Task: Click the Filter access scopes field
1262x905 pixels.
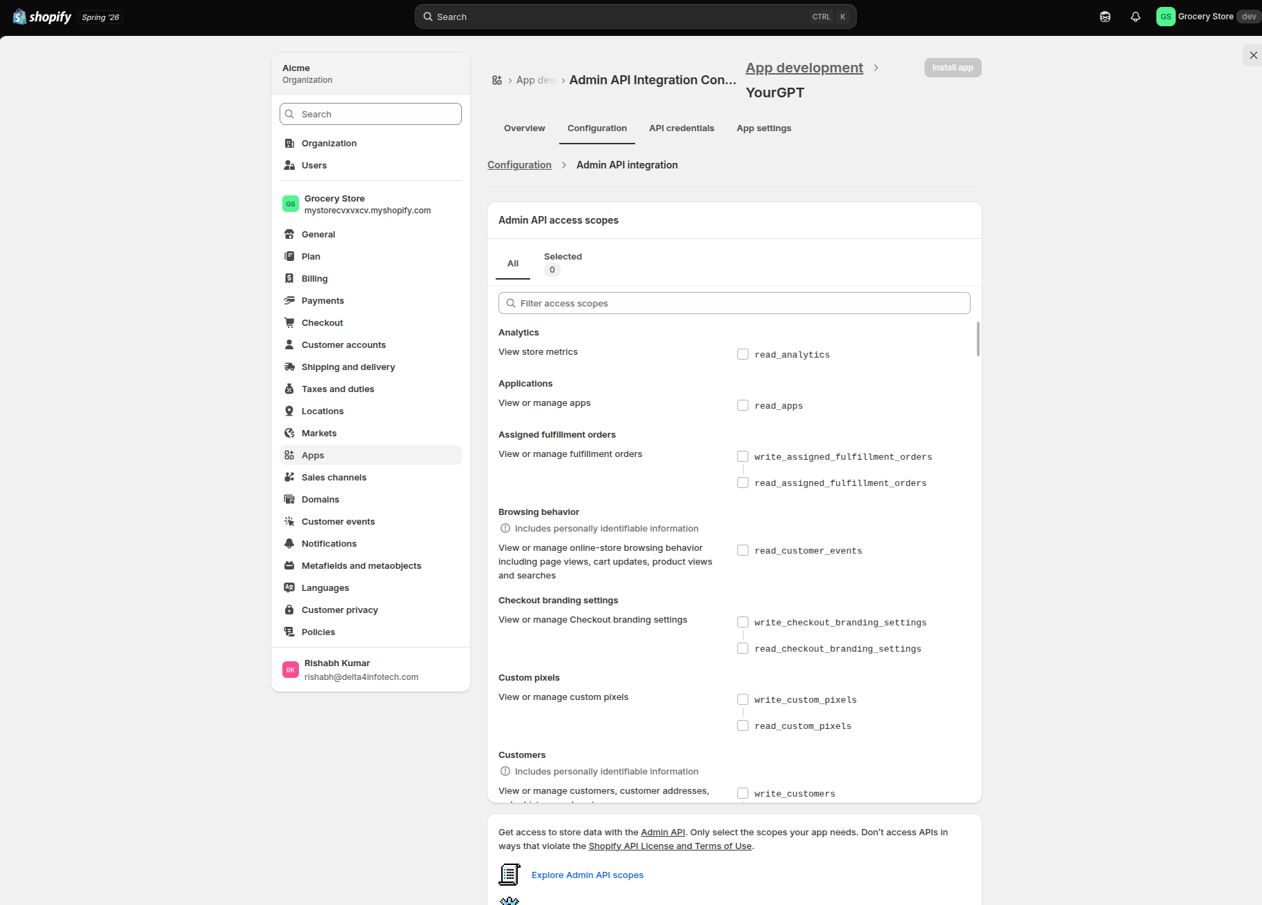Action: pyautogui.click(x=735, y=303)
